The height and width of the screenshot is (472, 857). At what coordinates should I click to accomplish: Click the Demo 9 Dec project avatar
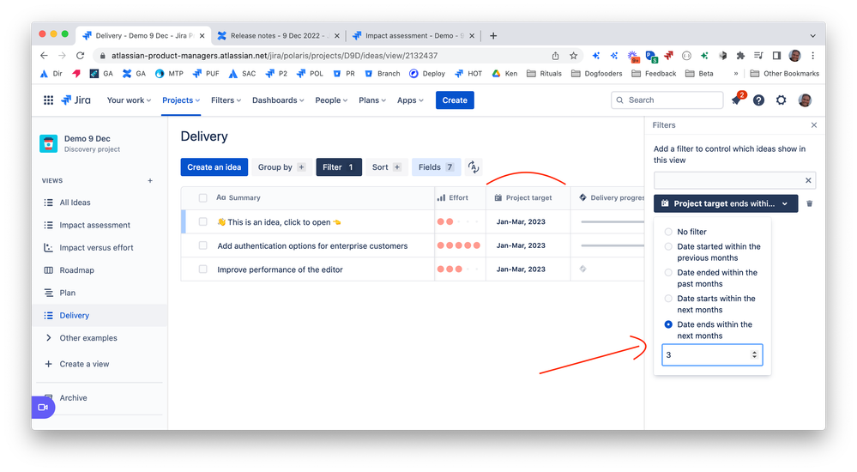pos(49,143)
